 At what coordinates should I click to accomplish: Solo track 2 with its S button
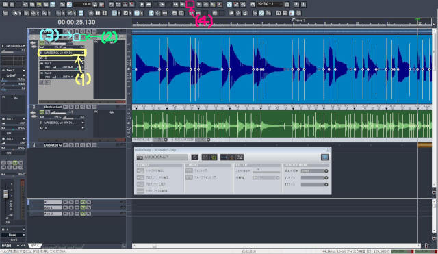click(x=71, y=37)
